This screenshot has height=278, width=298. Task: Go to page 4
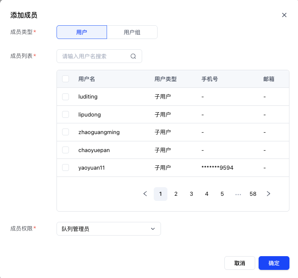[207, 194]
